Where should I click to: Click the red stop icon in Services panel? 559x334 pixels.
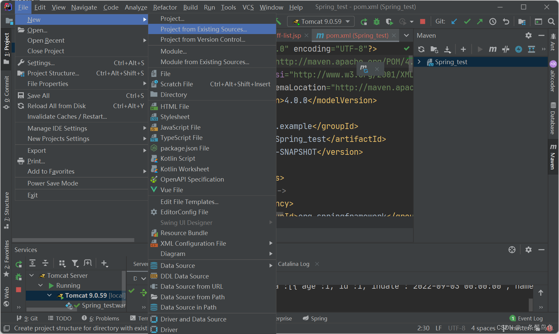pyautogui.click(x=19, y=290)
